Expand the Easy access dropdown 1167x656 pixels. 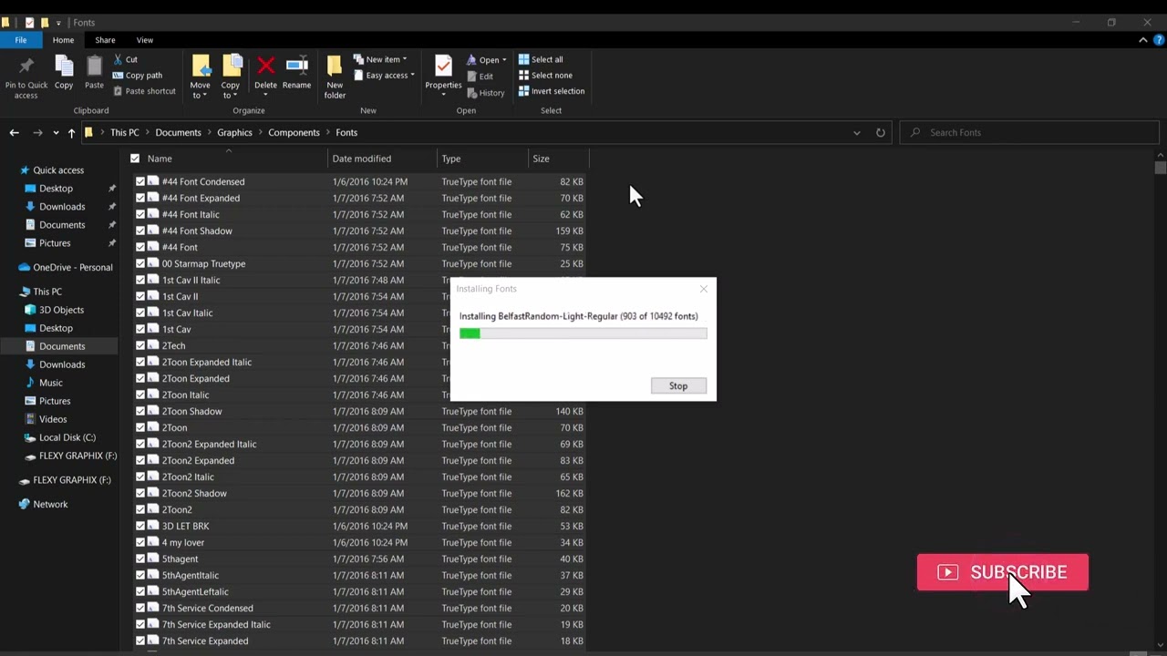click(x=412, y=76)
